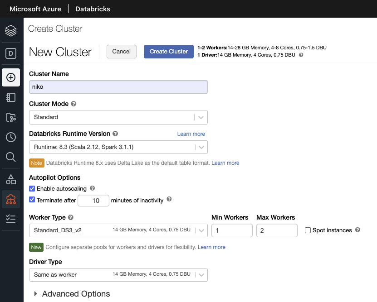Open the Data Science workspace switcher icon
Screen dimensions: 377x302
11,53
